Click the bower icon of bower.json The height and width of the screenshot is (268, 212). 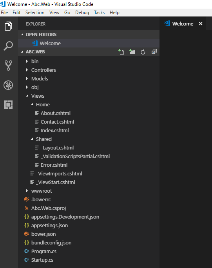point(27,234)
